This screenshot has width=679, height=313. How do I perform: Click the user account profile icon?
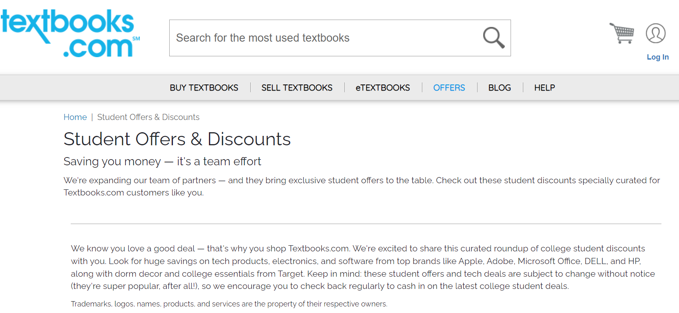(x=655, y=33)
